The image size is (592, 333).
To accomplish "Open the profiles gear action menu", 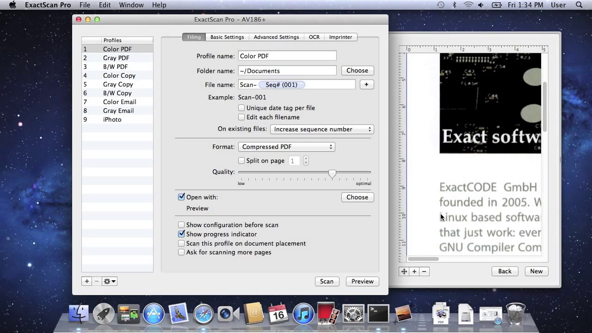I will click(110, 281).
